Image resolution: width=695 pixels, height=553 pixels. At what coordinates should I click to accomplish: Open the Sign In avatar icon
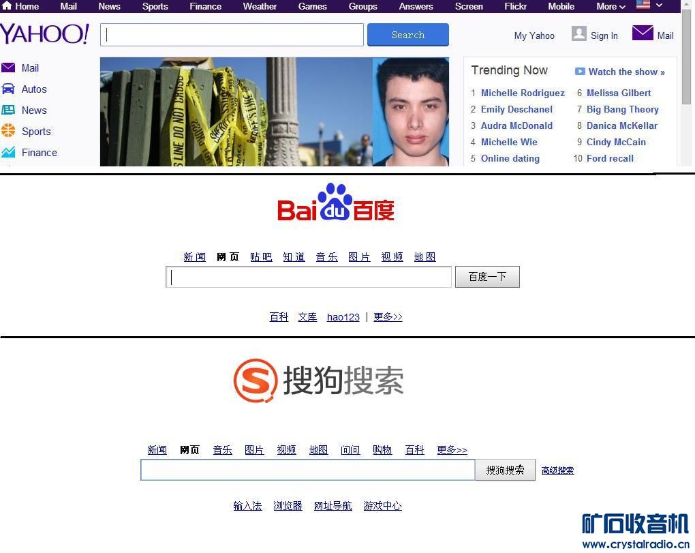(578, 33)
